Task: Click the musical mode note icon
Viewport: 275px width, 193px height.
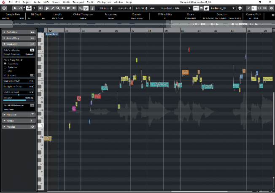Action: pos(92,8)
